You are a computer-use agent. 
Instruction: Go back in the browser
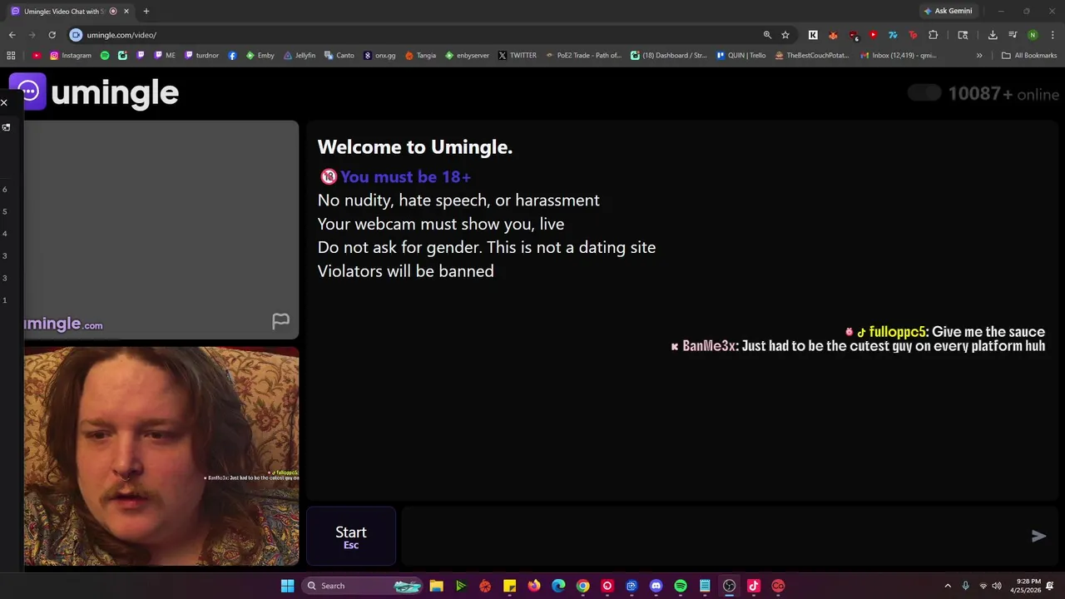point(12,35)
